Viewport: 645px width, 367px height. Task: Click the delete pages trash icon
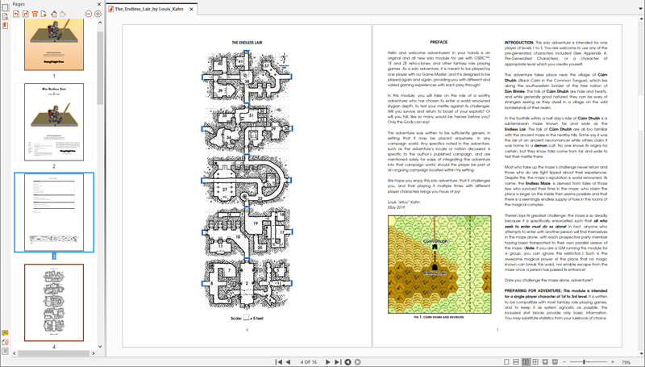click(35, 14)
